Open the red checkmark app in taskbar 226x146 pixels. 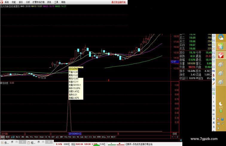pos(221,55)
